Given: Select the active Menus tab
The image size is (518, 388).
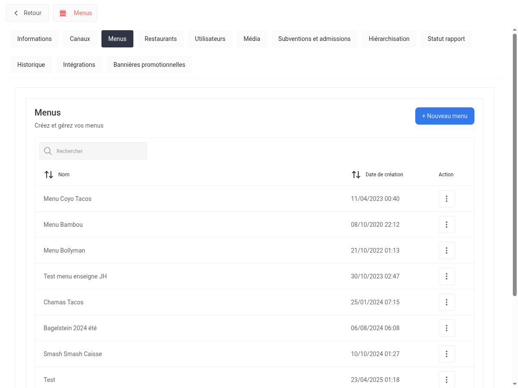Looking at the screenshot, I should click(117, 39).
